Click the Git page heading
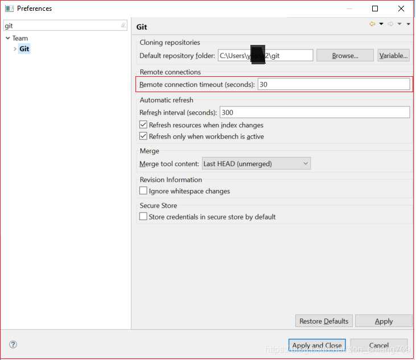 coord(142,27)
